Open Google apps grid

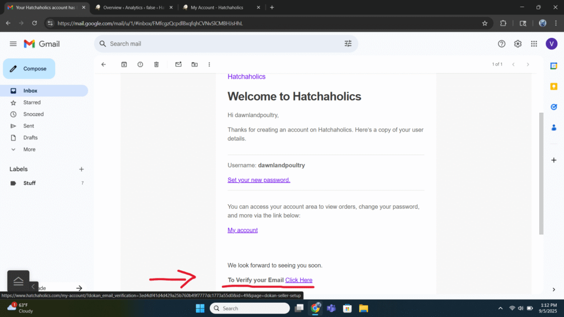pos(534,44)
